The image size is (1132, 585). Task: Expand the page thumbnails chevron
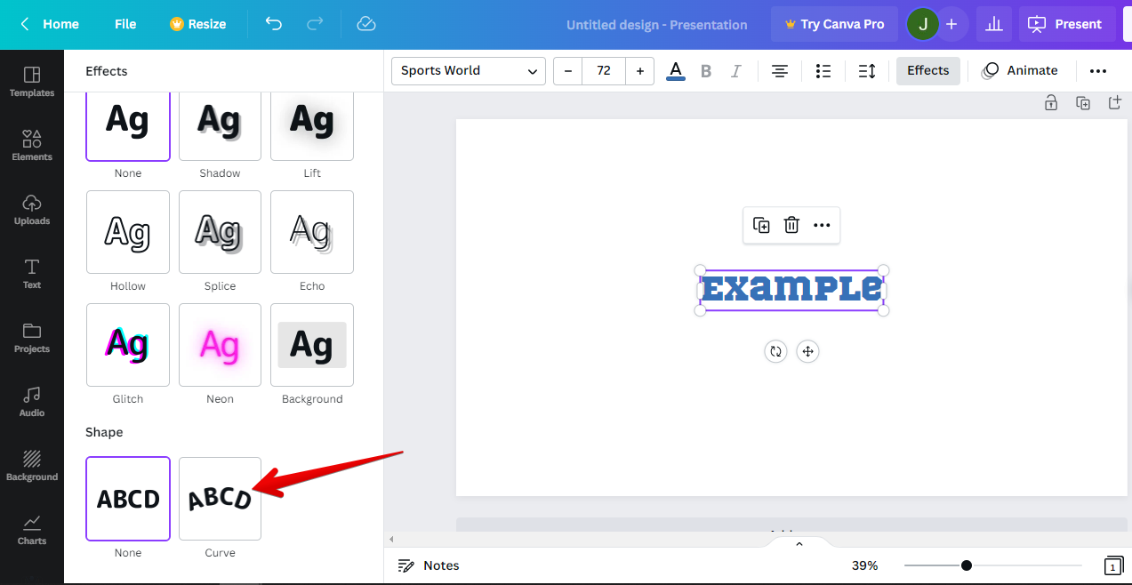point(799,544)
